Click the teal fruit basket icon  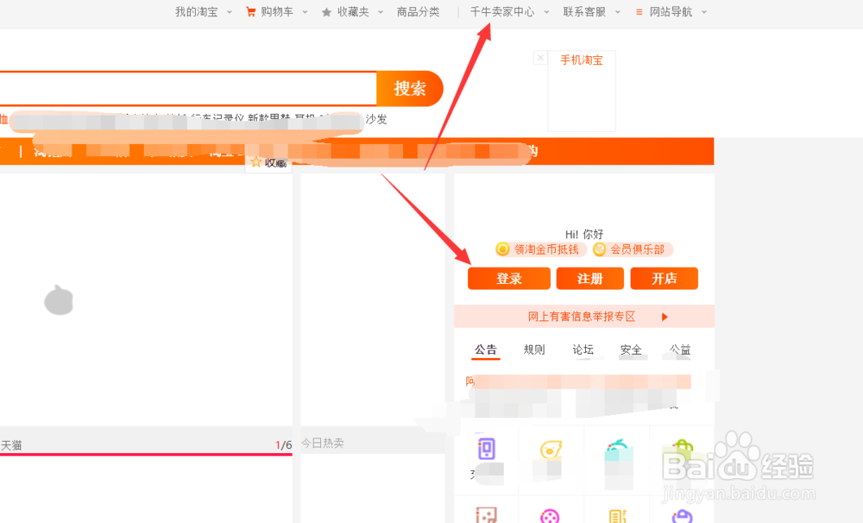pyautogui.click(x=618, y=450)
